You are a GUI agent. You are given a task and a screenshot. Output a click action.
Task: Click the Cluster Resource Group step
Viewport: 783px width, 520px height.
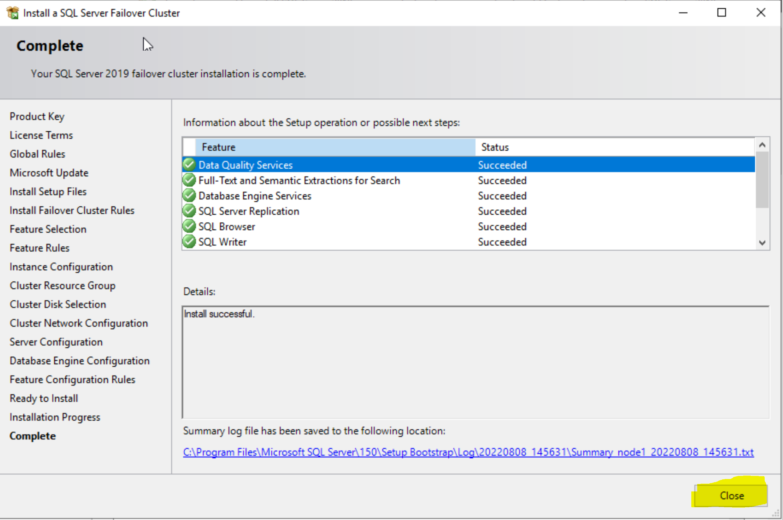pos(63,285)
